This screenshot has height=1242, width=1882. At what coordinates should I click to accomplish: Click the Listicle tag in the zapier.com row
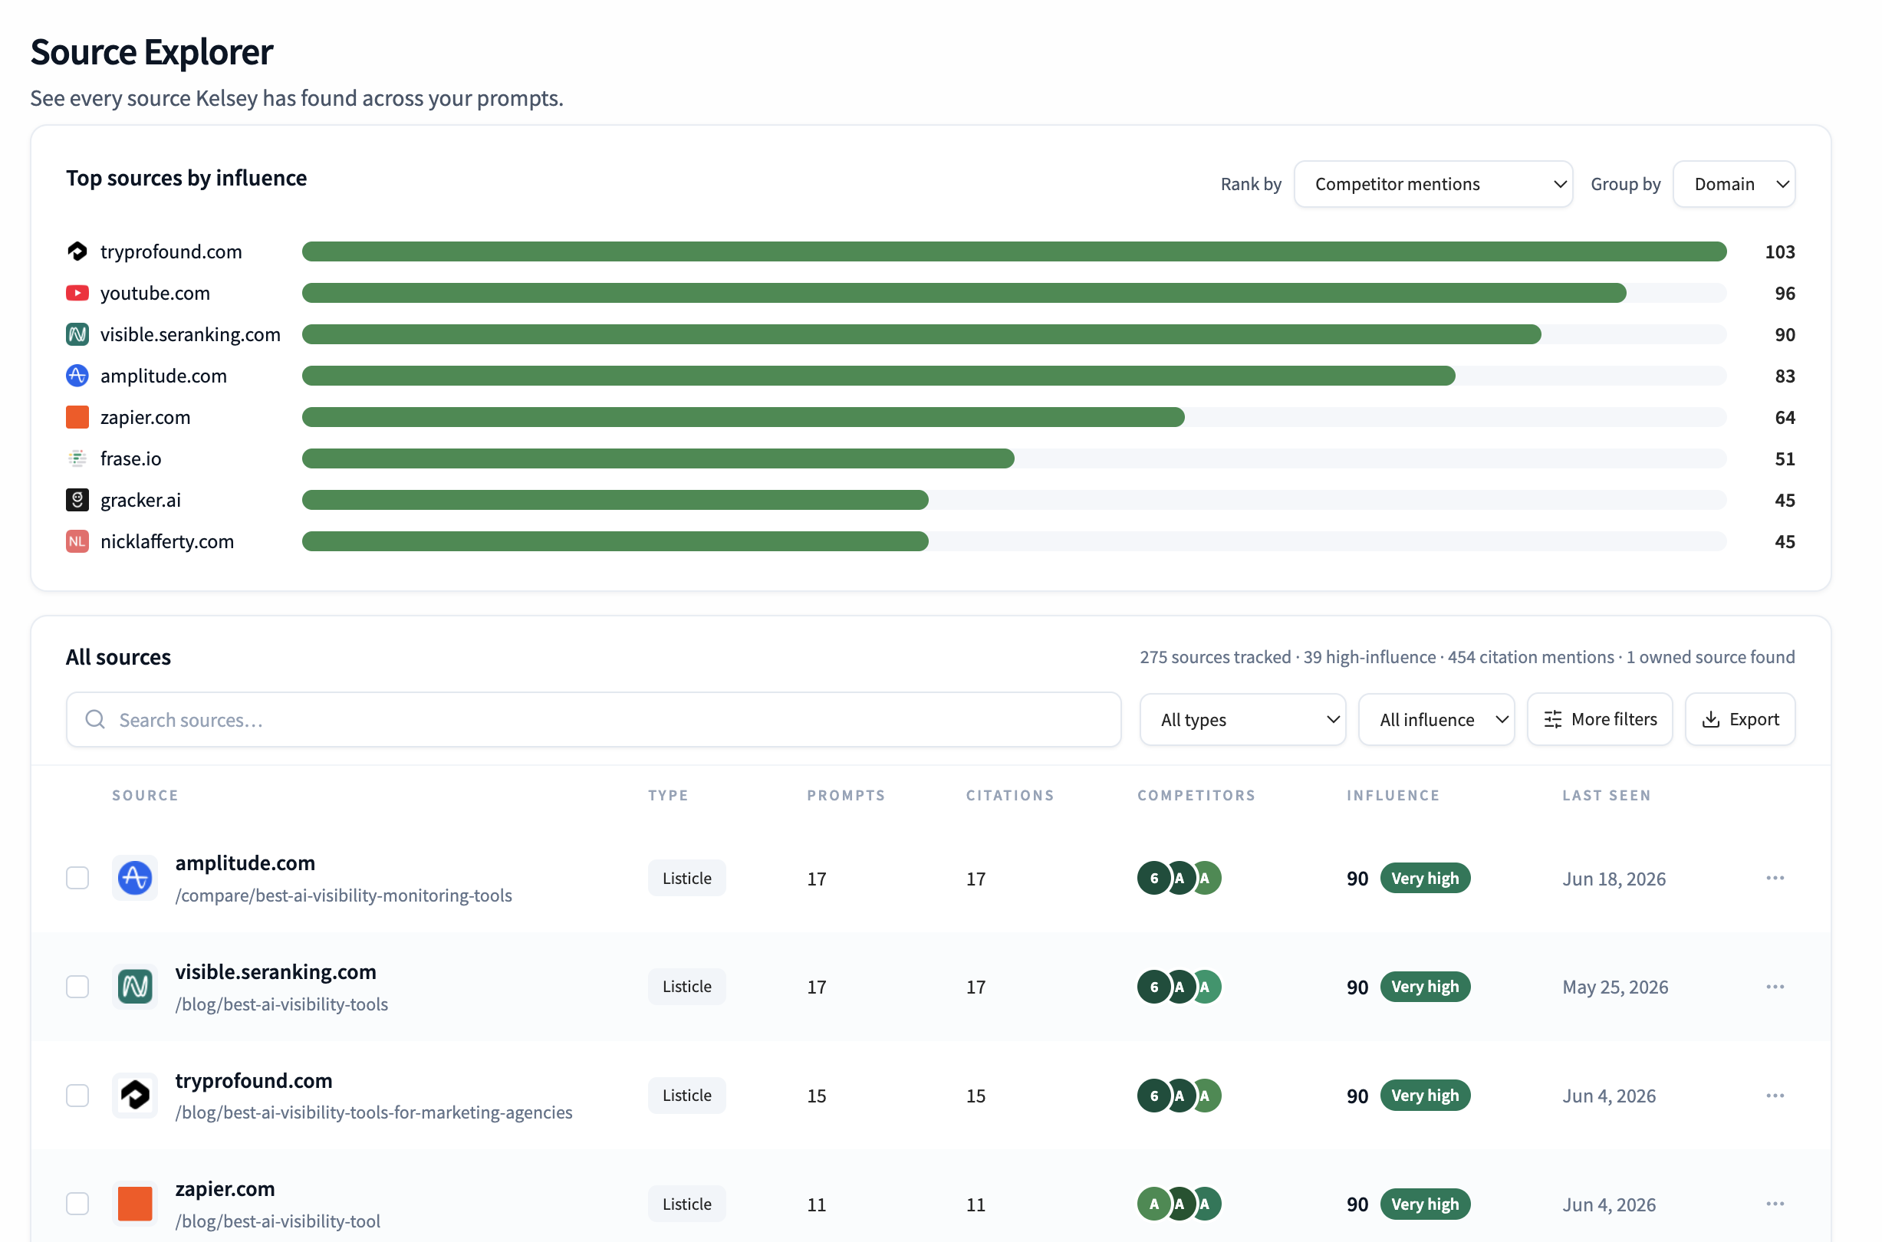[x=686, y=1204]
